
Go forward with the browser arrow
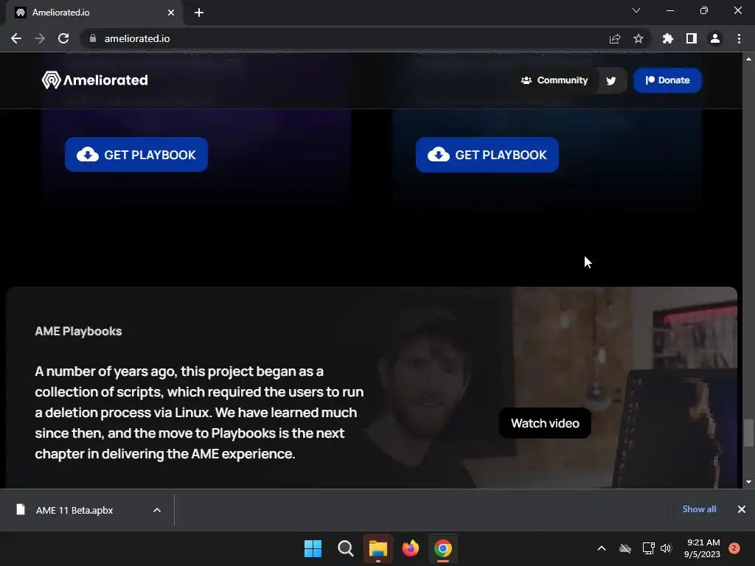coord(40,38)
